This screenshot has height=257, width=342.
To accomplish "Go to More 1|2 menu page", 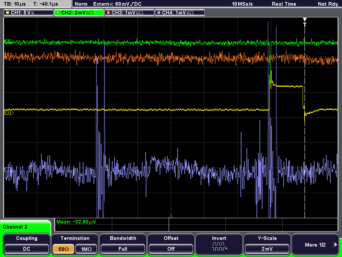I will [315, 244].
